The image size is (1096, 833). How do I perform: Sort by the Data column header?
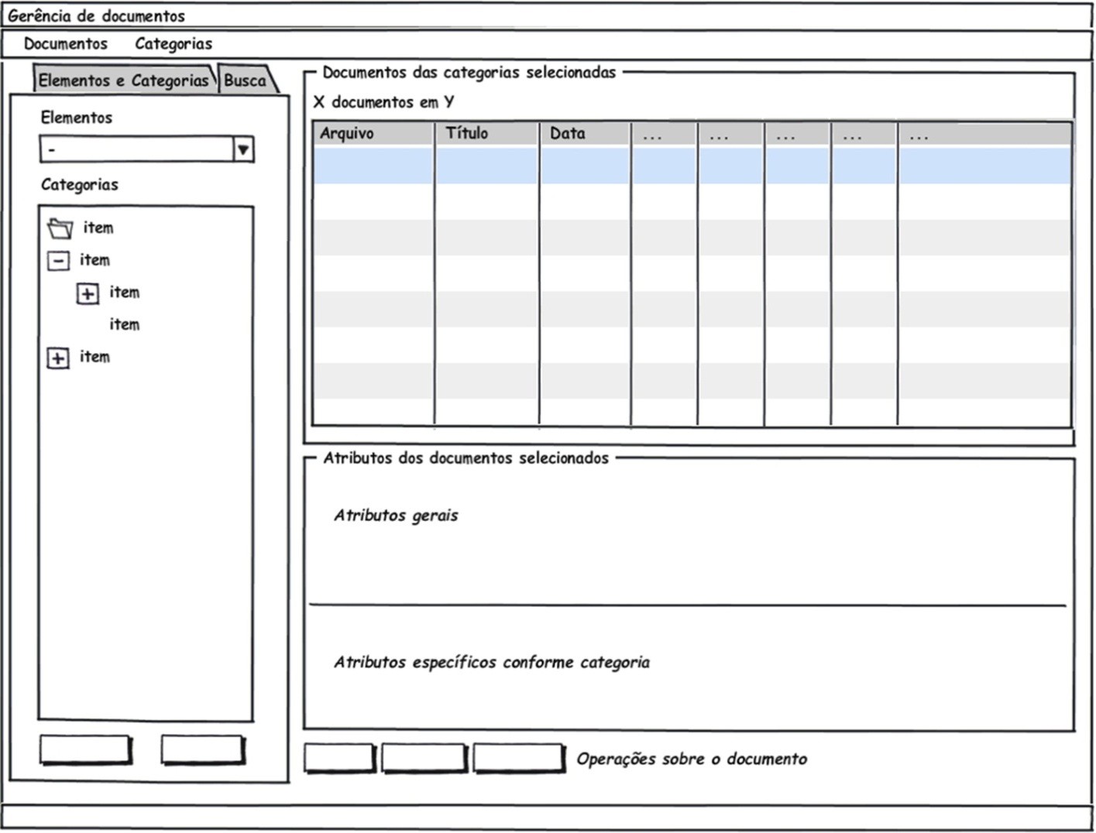[585, 133]
